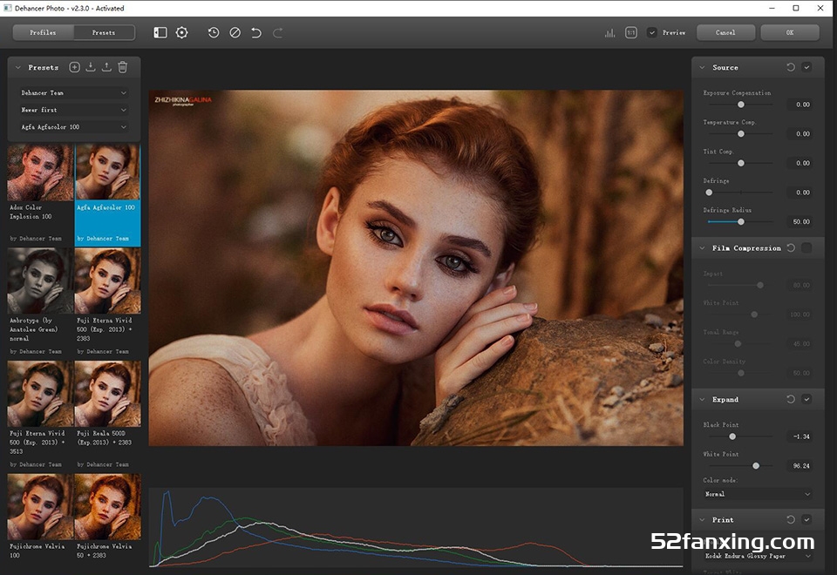Image resolution: width=837 pixels, height=575 pixels.
Task: Click Exposure Compensation value 0.00 field
Action: tap(800, 105)
